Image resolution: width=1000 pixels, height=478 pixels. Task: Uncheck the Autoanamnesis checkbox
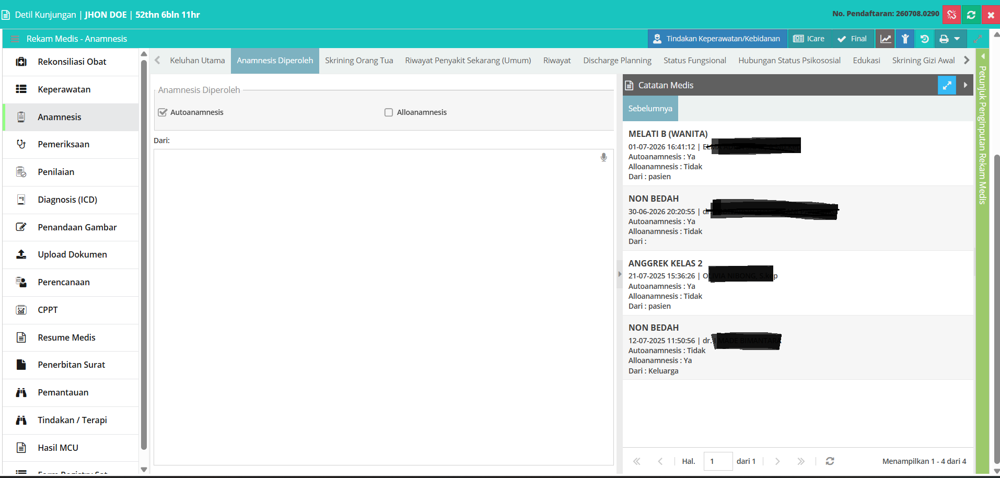162,112
